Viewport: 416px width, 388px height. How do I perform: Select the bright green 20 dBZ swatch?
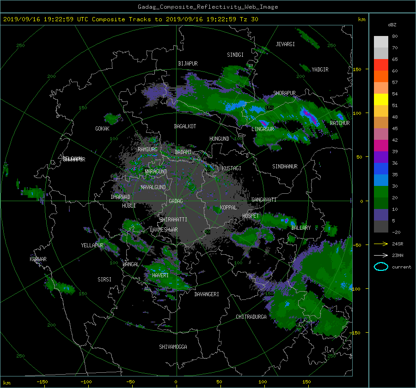pyautogui.click(x=381, y=192)
